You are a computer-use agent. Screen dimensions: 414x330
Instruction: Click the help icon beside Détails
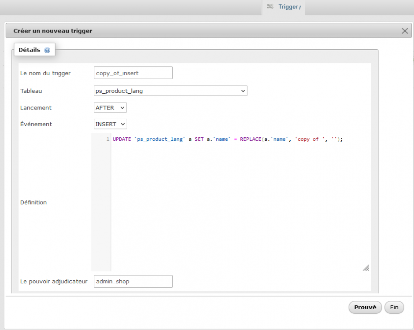click(47, 51)
